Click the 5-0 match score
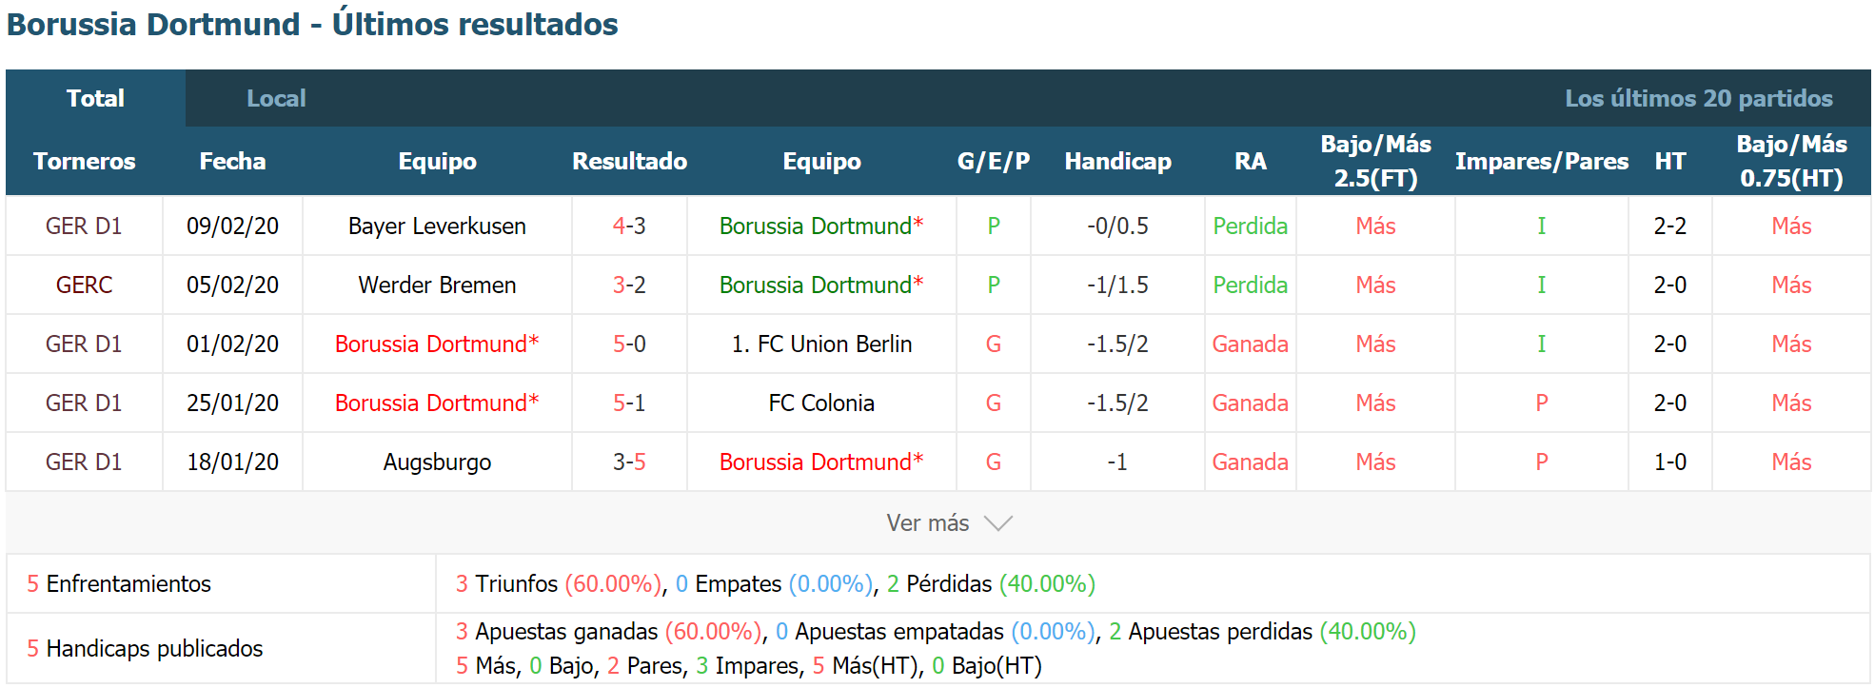The image size is (1875, 688). click(629, 344)
